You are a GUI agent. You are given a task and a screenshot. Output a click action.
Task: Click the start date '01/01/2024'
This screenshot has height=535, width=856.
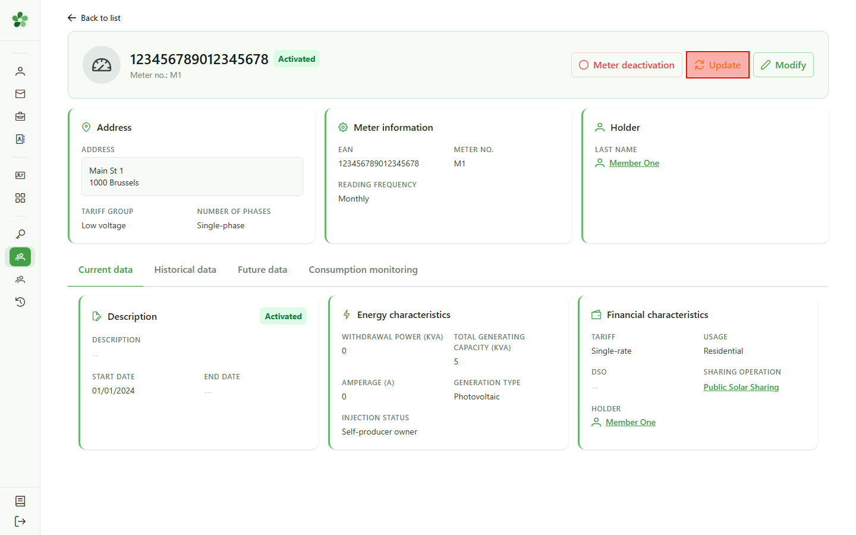(114, 391)
